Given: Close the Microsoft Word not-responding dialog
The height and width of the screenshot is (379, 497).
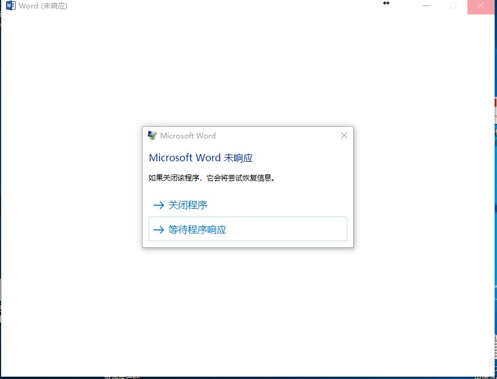Looking at the screenshot, I should tap(344, 135).
